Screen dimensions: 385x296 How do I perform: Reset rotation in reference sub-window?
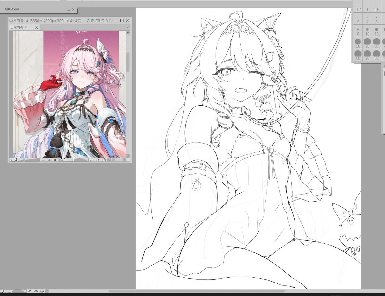[104, 160]
